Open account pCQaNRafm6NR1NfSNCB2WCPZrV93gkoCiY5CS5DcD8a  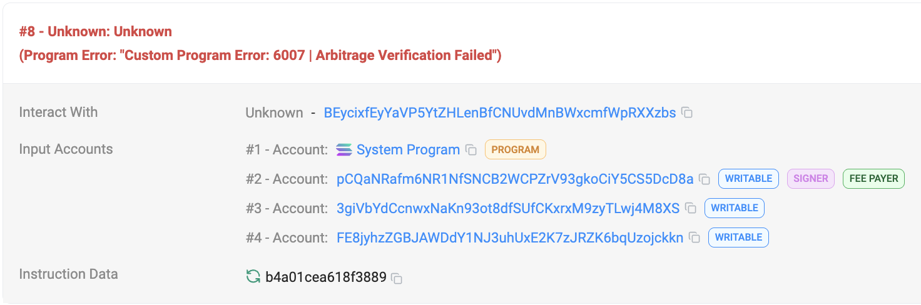515,179
